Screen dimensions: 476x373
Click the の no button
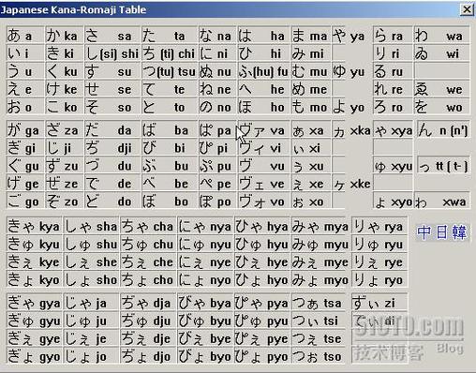click(x=217, y=107)
